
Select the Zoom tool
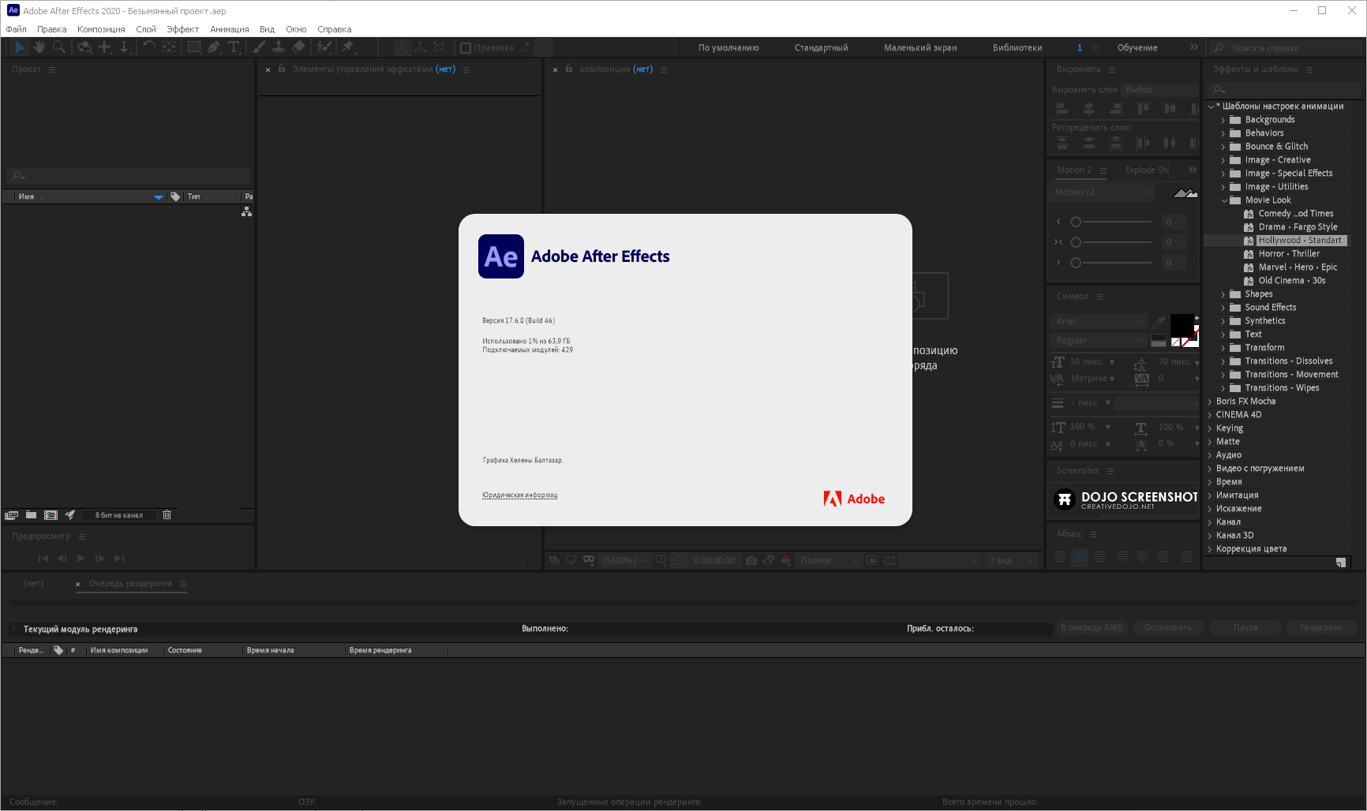pyautogui.click(x=58, y=47)
